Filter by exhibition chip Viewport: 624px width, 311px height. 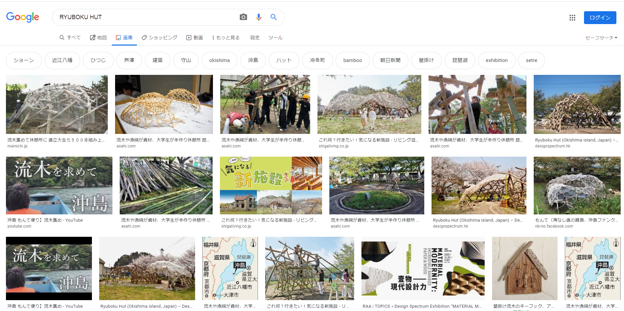click(497, 60)
